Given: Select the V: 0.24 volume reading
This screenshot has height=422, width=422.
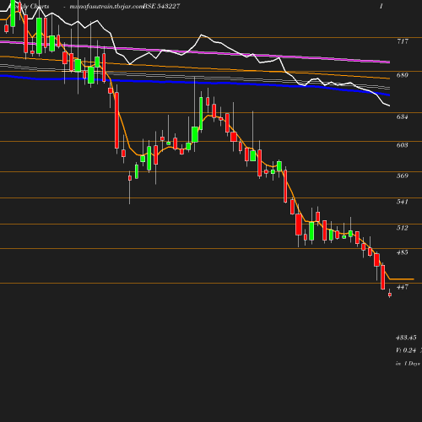Looking at the screenshot, I should tap(406, 350).
